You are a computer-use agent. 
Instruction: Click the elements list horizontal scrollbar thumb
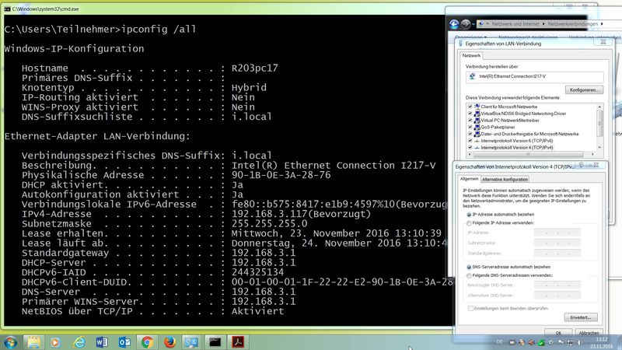tap(528, 154)
